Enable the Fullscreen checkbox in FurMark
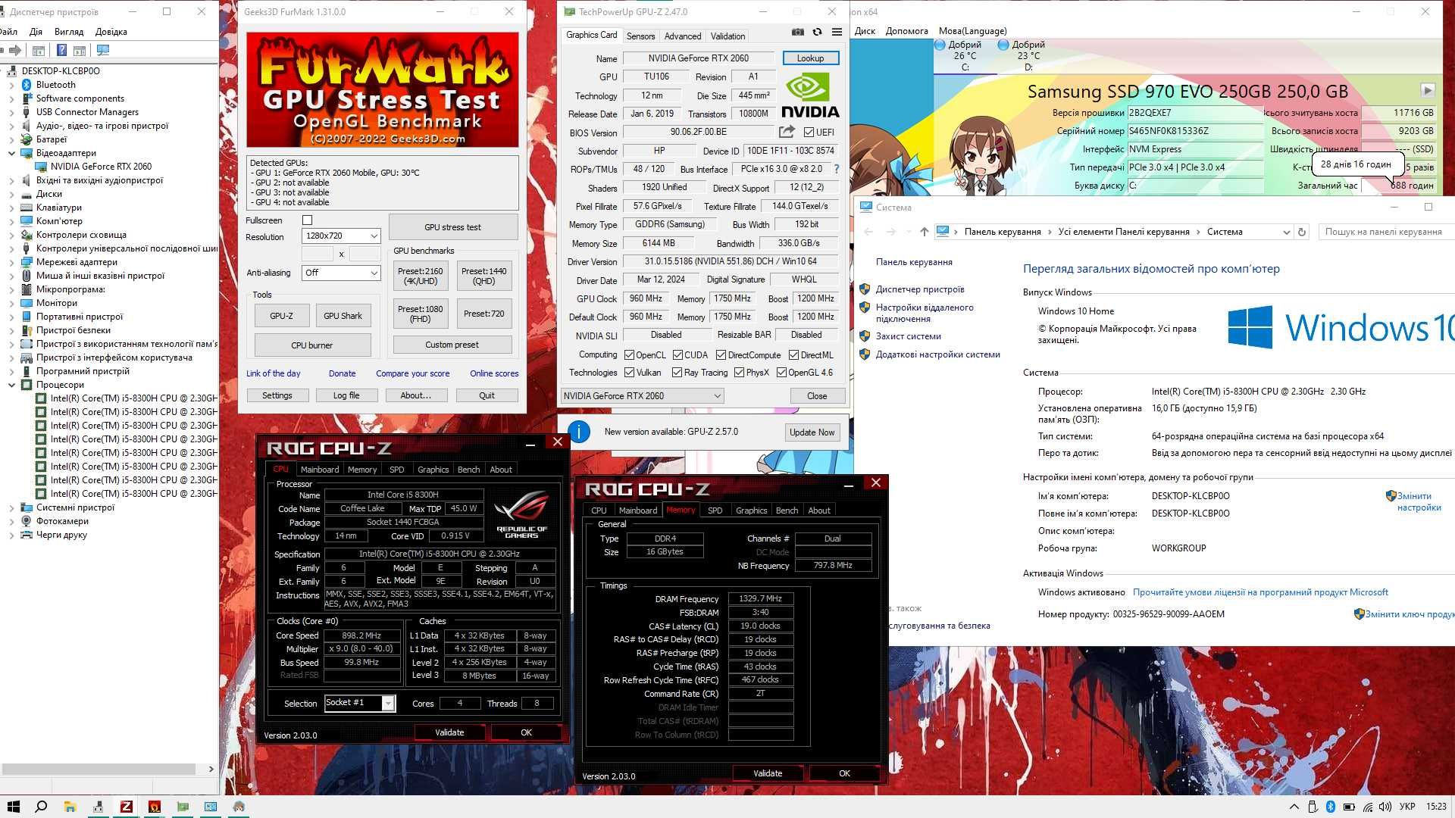 click(307, 220)
